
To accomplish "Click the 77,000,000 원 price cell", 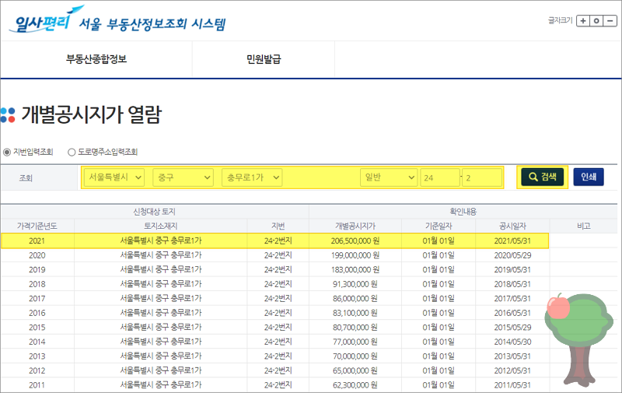I will click(355, 342).
